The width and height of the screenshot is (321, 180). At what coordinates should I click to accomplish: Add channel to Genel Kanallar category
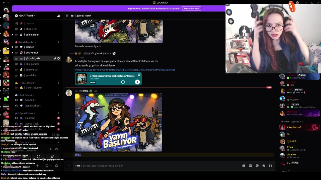coord(58,42)
